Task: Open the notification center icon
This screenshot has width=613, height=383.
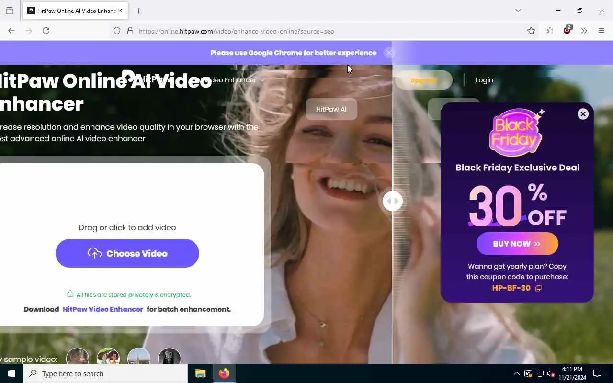Action: pyautogui.click(x=597, y=373)
